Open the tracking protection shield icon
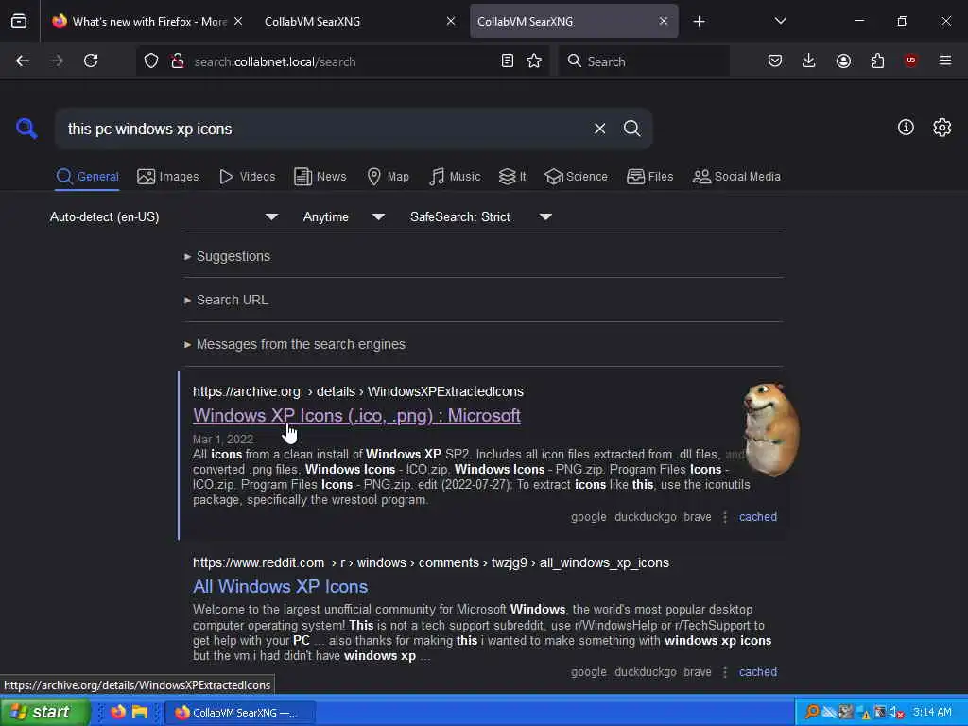The image size is (968, 726). 151,61
